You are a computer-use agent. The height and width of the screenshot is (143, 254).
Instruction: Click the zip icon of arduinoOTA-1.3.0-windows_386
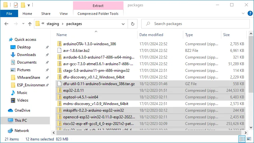coord(59,44)
